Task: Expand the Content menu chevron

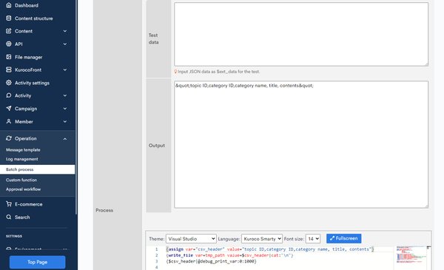Action: pos(65,31)
